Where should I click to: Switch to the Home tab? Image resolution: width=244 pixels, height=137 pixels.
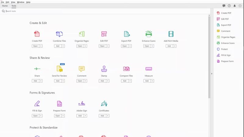click(x=5, y=6)
